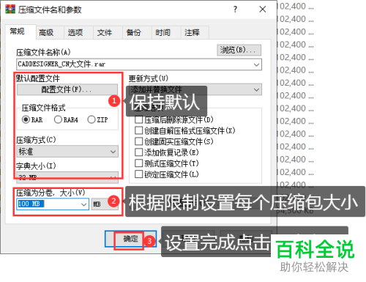Image resolution: width=366 pixels, height=282 pixels.
Task: Click the 浏览(B)... button
Action: (239, 50)
